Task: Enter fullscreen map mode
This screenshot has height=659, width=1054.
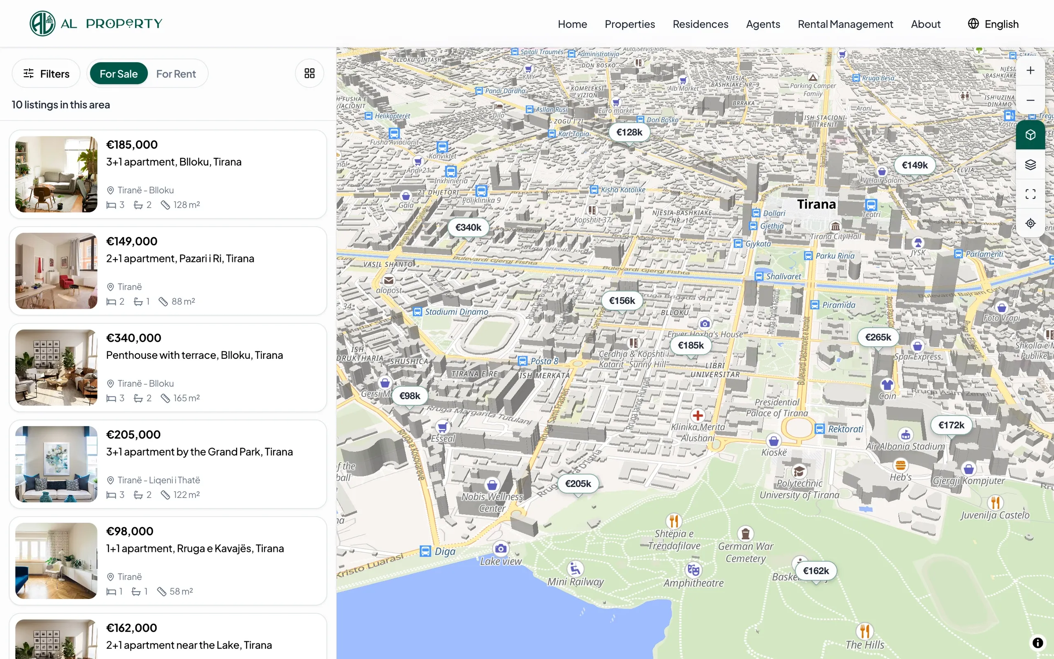Action: click(x=1030, y=194)
